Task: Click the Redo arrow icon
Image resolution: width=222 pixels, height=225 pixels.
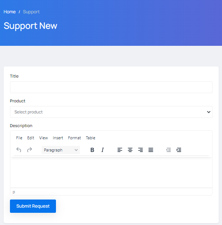Action: point(29,150)
